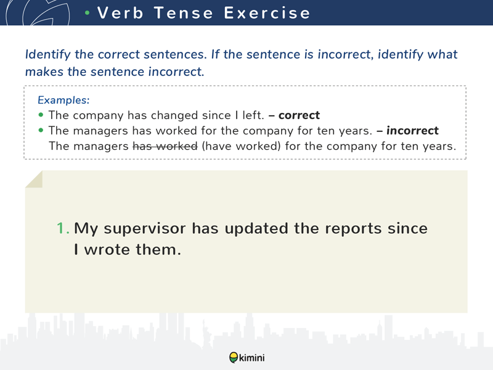This screenshot has width=493, height=370.
Task: Click the folded corner of the note card
Action: (x=34, y=179)
